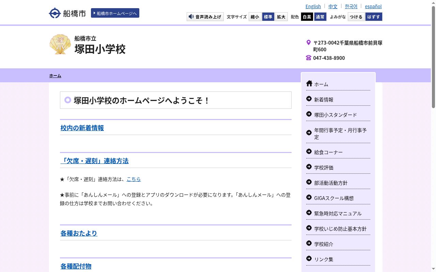The image size is (436, 272).
Task: Click arrow icon beside 年間行事予定・月行事予定
Action: coord(309,133)
